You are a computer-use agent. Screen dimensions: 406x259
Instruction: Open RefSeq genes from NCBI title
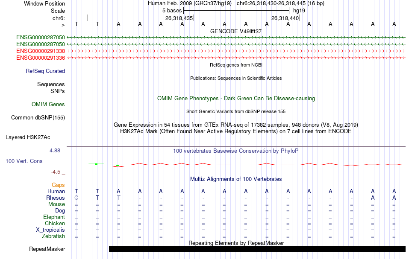pyautogui.click(x=236, y=65)
